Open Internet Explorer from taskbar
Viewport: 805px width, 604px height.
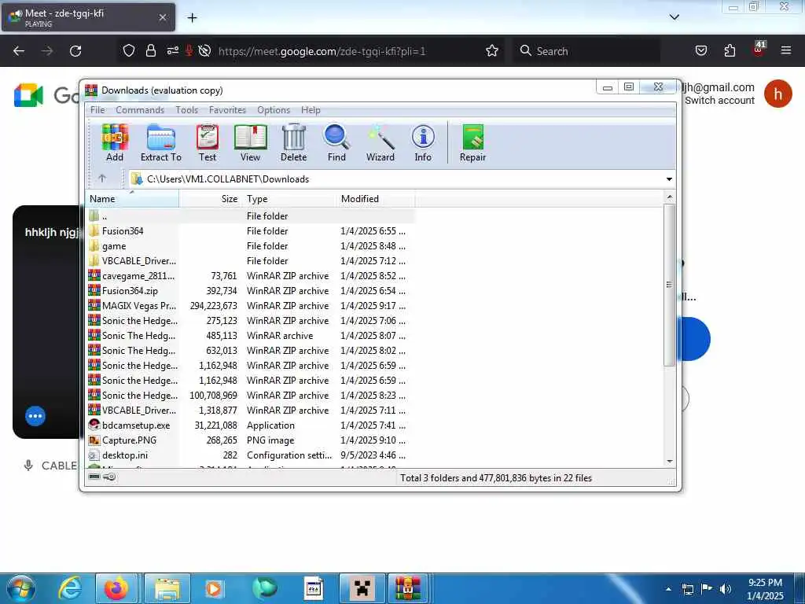click(x=69, y=588)
